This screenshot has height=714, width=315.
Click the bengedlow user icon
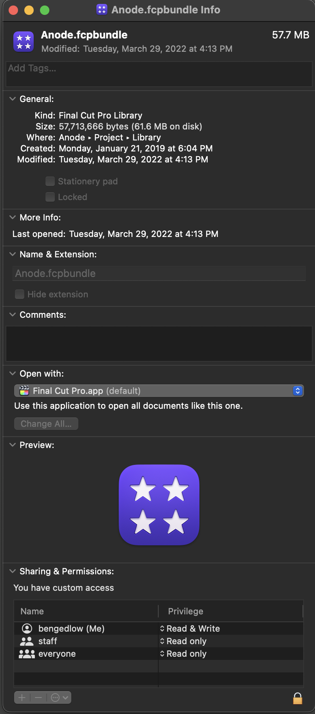[27, 628]
